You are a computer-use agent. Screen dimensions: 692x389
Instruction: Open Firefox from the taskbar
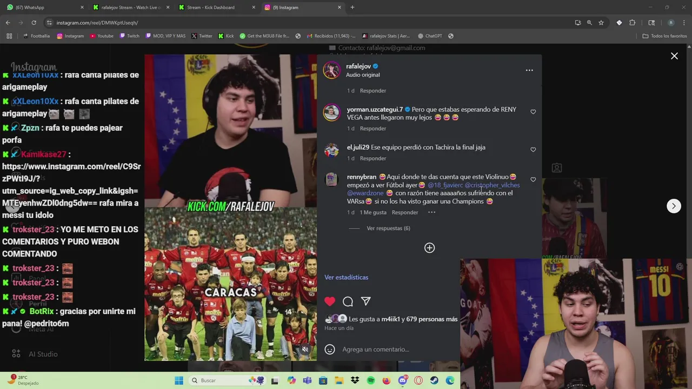(x=386, y=380)
